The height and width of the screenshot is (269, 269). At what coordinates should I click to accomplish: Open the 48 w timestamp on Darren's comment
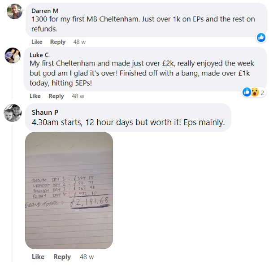pos(79,42)
